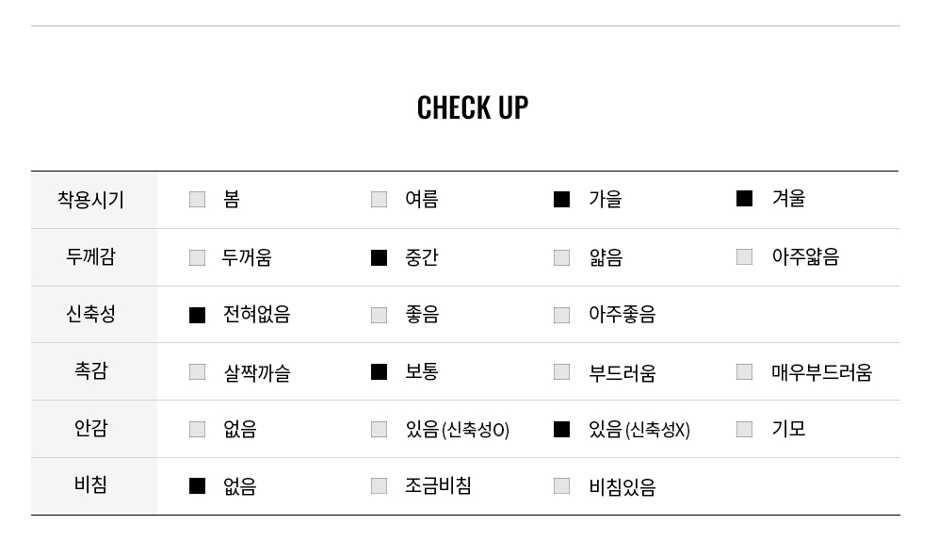Viewport: 938px width, 541px height.
Task: Tick the 아주얇음 checkbox
Action: pos(744,256)
